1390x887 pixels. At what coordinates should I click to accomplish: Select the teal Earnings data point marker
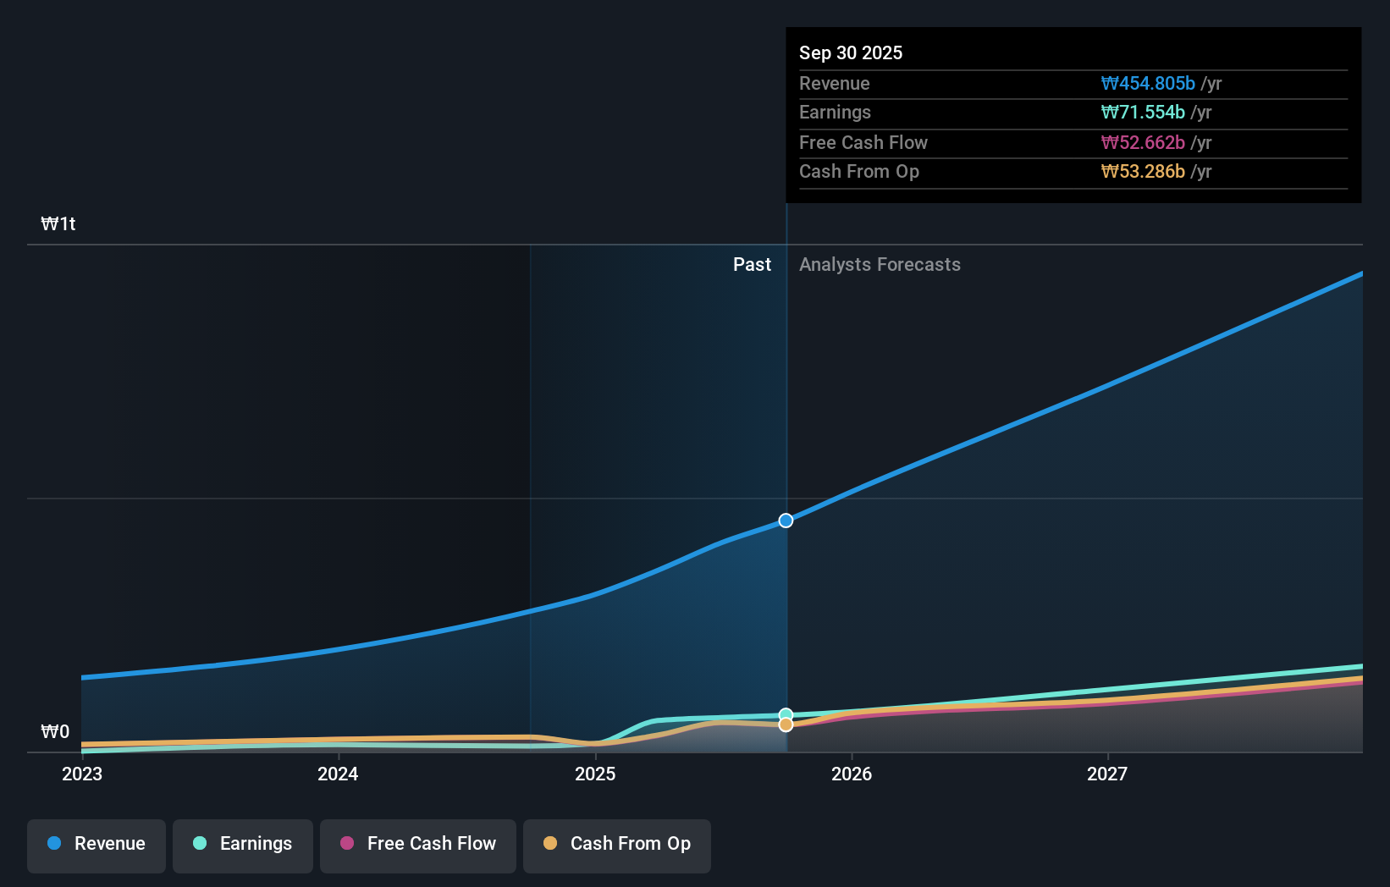pyautogui.click(x=786, y=713)
